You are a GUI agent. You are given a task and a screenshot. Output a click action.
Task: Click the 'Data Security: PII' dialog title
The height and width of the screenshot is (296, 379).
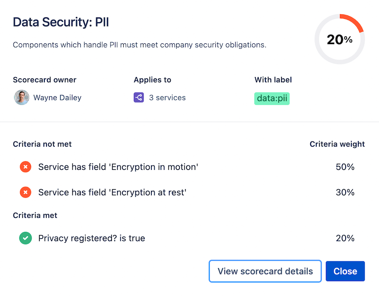coord(61,22)
